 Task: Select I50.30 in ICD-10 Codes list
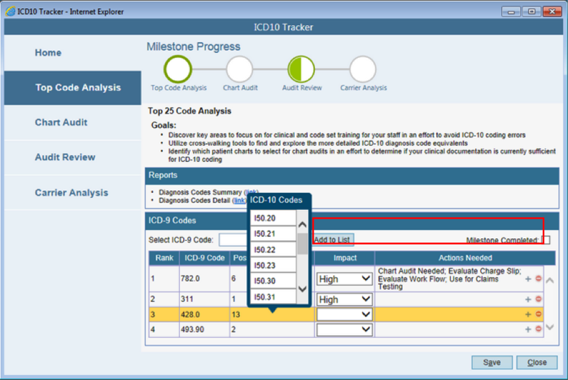[273, 281]
